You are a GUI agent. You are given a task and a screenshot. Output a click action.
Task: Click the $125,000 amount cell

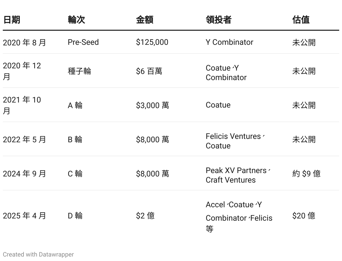(152, 42)
